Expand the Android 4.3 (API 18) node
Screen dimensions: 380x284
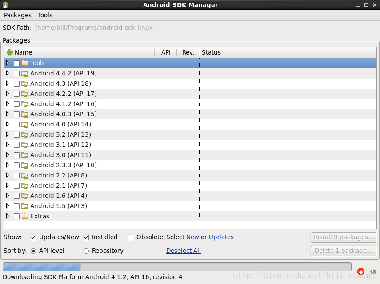8,83
